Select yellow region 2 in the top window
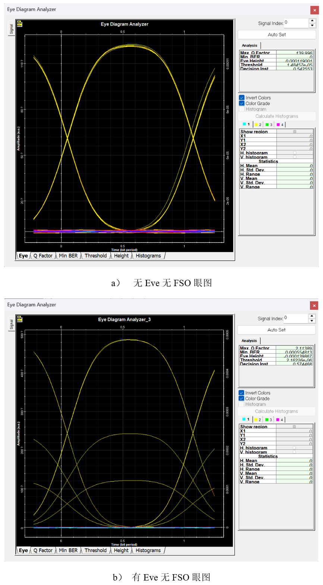Screen dimensions: 323x585 pyautogui.click(x=258, y=124)
